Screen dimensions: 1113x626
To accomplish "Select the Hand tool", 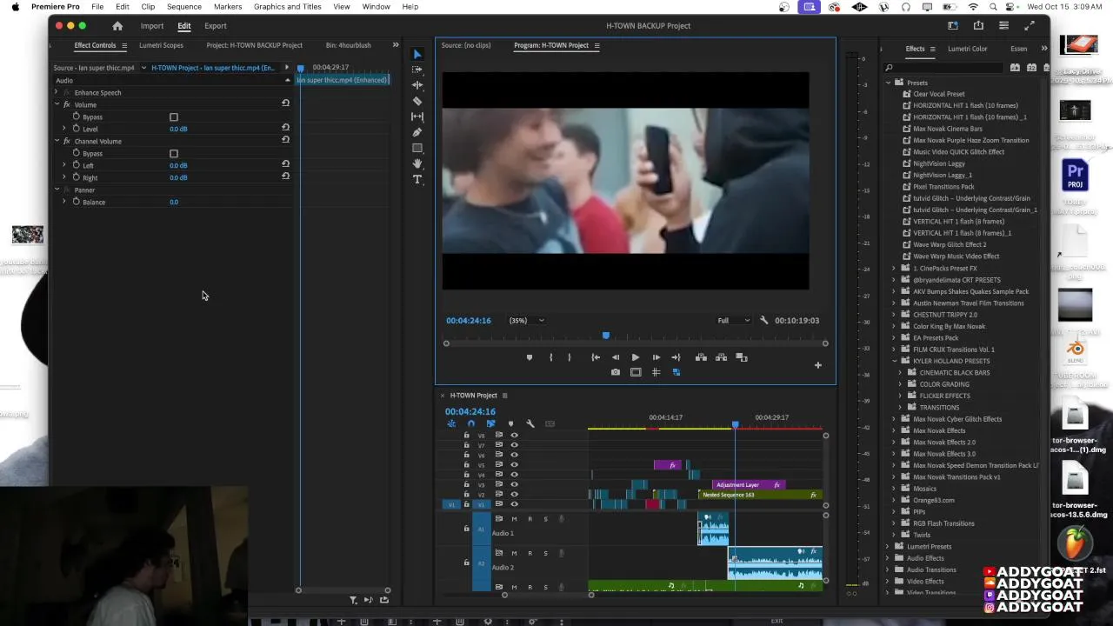I will pos(417,163).
